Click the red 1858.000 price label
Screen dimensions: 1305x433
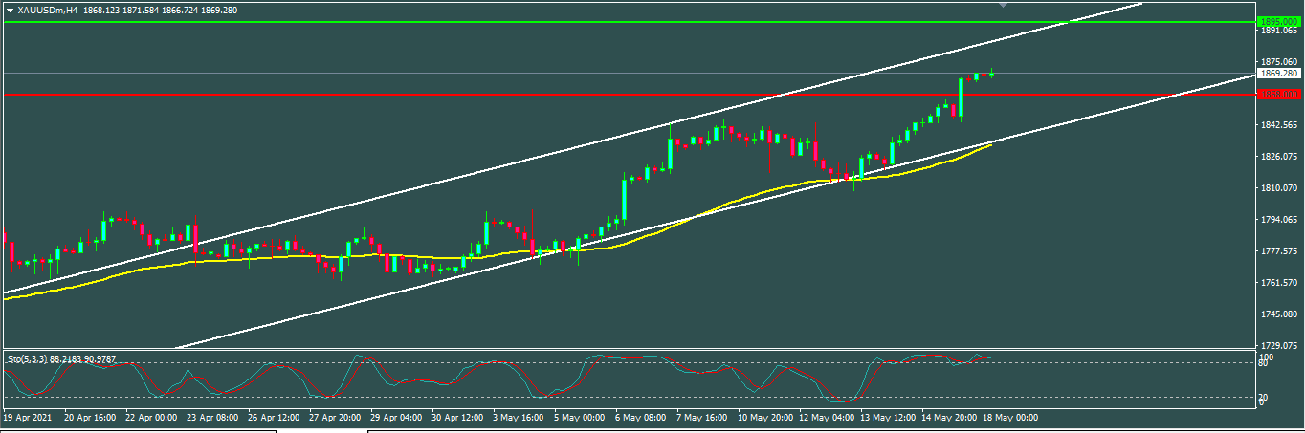pyautogui.click(x=1278, y=94)
